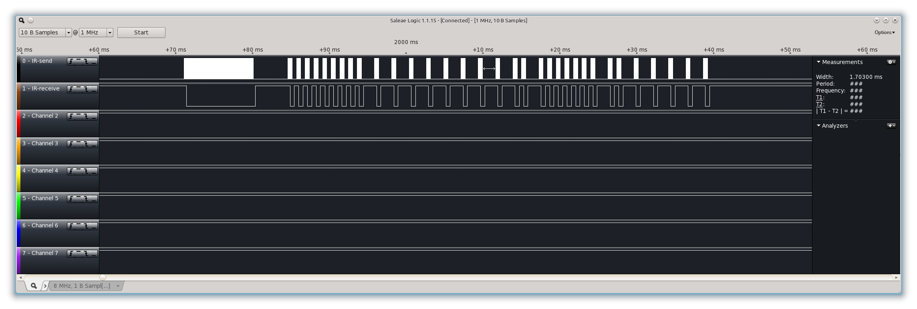Set high-level trigger on channel 1 IR-receive
The height and width of the screenshot is (309, 917).
pos(79,89)
